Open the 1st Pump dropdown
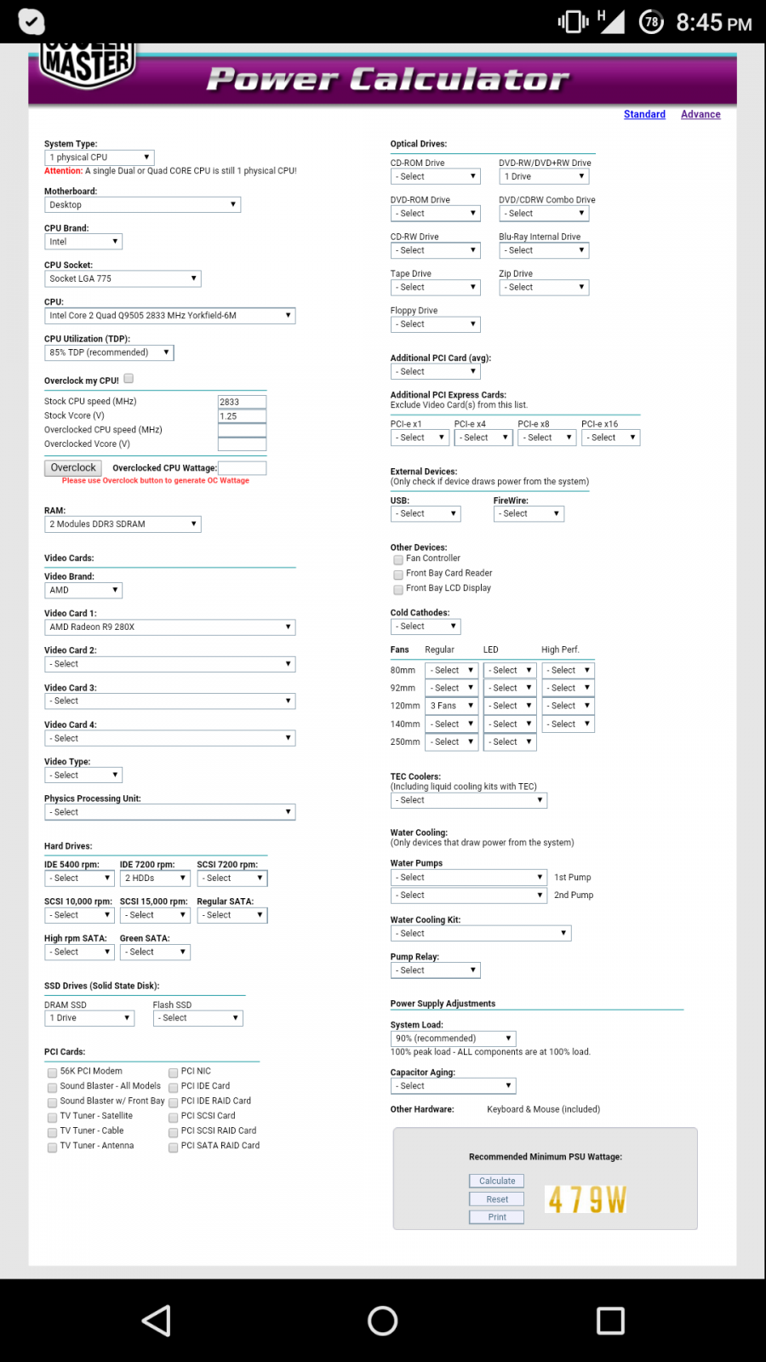This screenshot has width=766, height=1362. 469,878
